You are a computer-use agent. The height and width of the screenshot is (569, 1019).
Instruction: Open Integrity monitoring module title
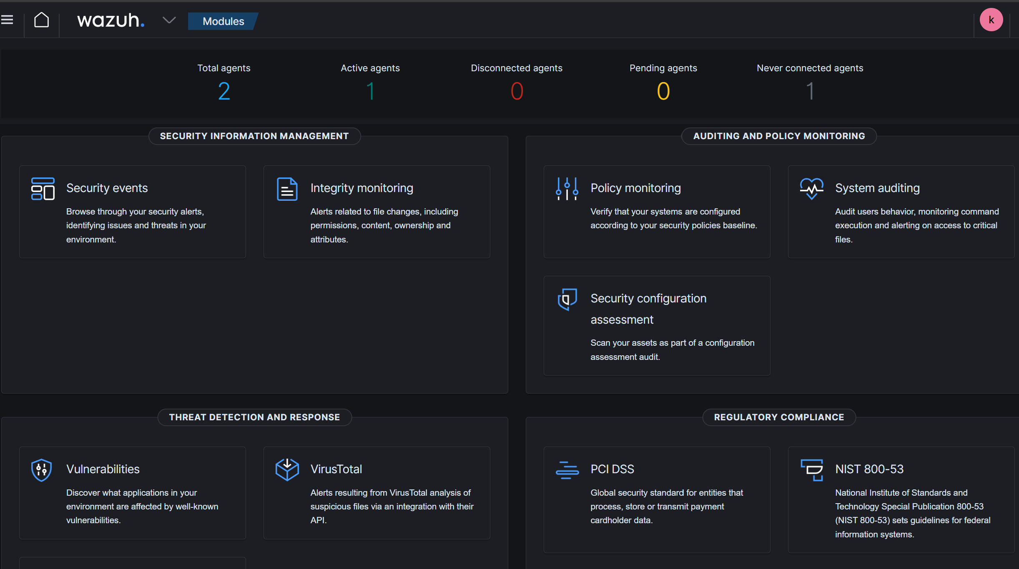click(361, 188)
